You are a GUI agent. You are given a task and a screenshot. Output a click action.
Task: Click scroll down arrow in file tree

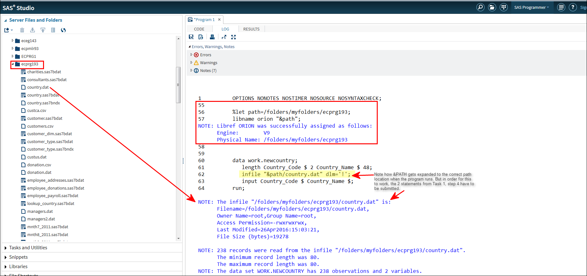click(x=178, y=239)
